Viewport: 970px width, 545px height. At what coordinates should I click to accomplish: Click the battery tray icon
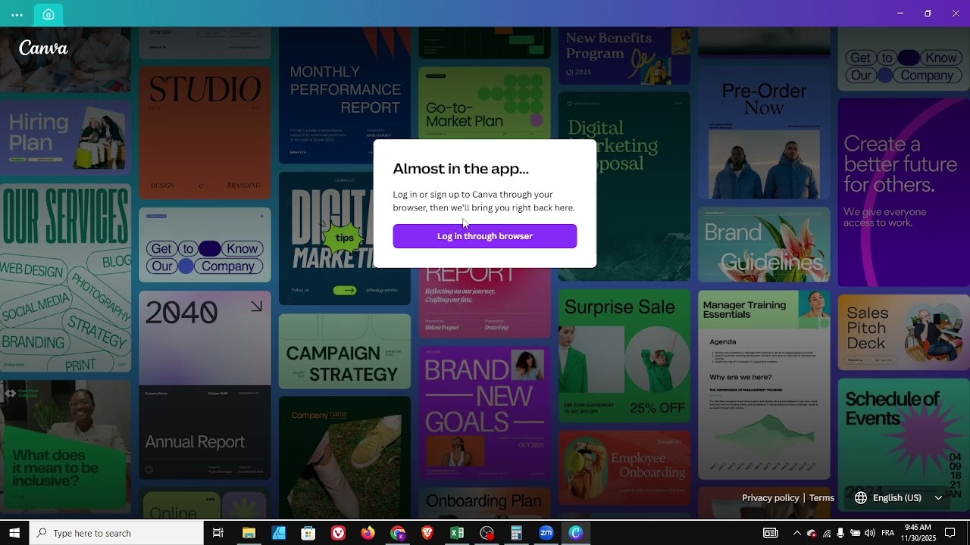click(855, 533)
